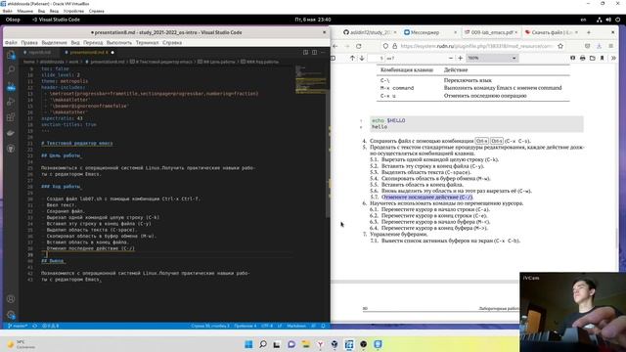Open File Explorer from the Windows taskbar
This screenshot has width=626, height=352.
pyautogui.click(x=306, y=344)
